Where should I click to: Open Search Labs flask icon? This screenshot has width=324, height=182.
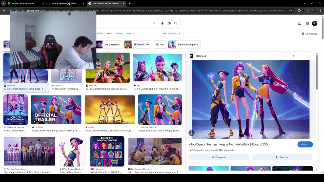[x=299, y=24]
